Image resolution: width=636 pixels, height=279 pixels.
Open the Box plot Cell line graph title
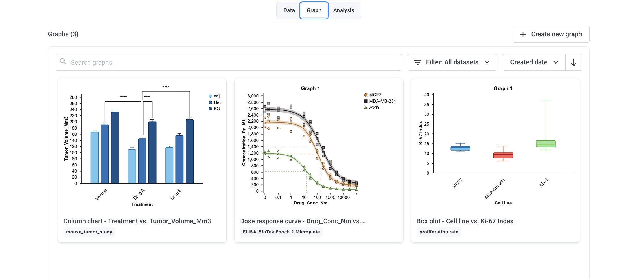click(x=465, y=221)
